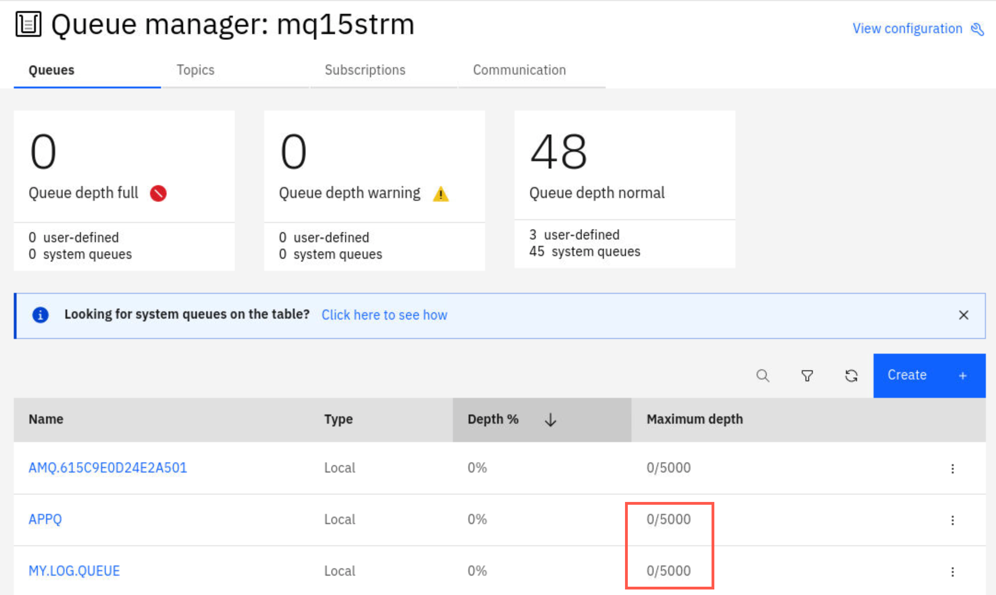Viewport: 996px width, 595px height.
Task: Click the Local type cell for AMQ.615C9E0D24E2A501
Action: coord(340,468)
